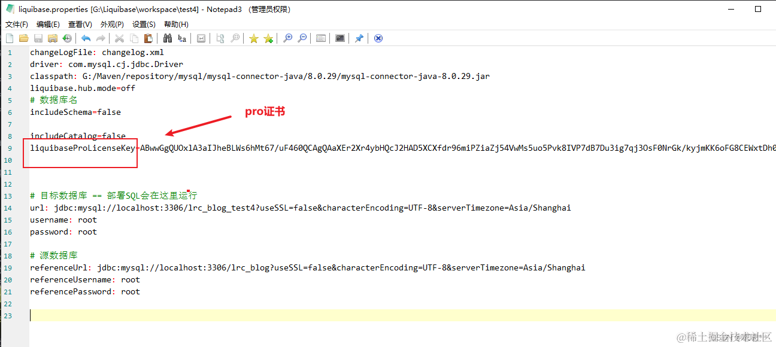Paste from clipboard icon

[148, 38]
